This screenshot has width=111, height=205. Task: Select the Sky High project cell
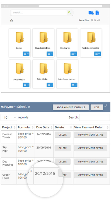click(x=9, y=151)
